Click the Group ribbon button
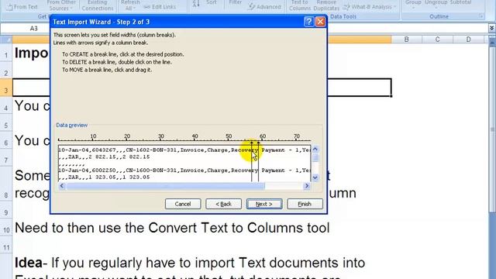Image resolution: width=496 pixels, height=279 pixels. tap(413, 3)
